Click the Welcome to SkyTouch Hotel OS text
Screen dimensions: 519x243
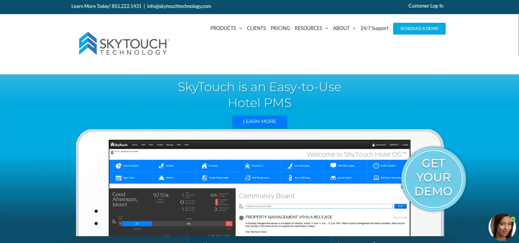click(357, 154)
